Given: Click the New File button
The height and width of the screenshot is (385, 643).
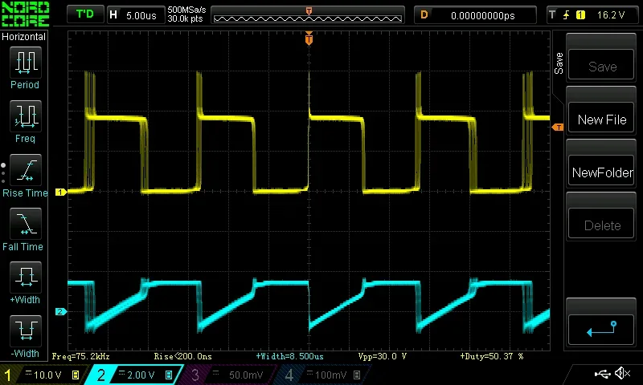Looking at the screenshot, I should tap(601, 117).
